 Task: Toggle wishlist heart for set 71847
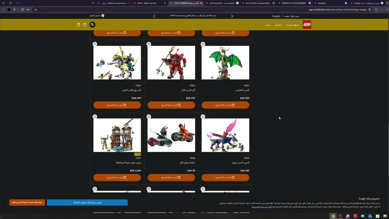[203, 44]
